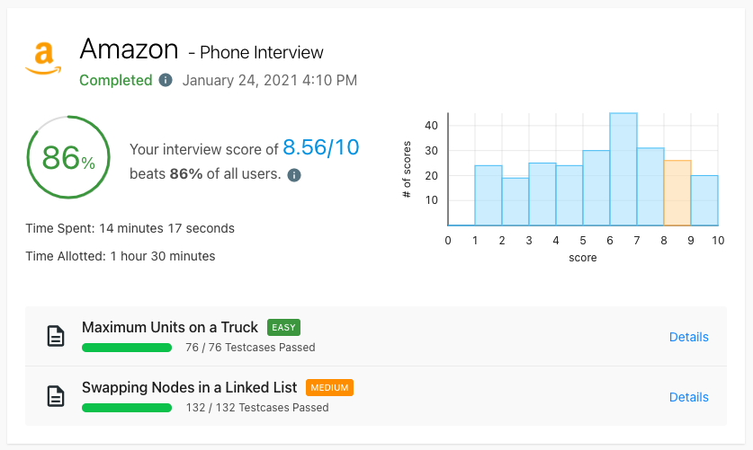The height and width of the screenshot is (450, 753).
Task: Select the highlighted orange 8-9 score bar
Action: (677, 192)
